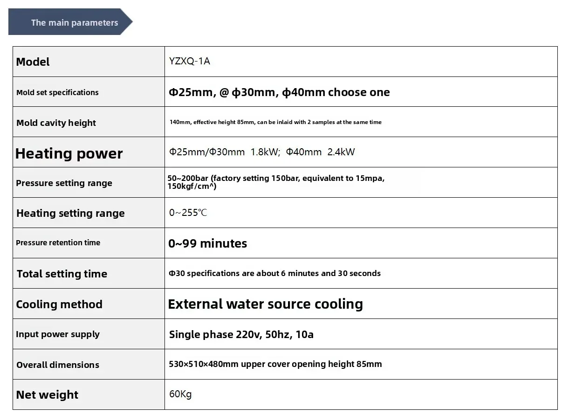Click the "60Kg" net weight value
Image resolution: width=562 pixels, height=415 pixels.
pyautogui.click(x=180, y=394)
